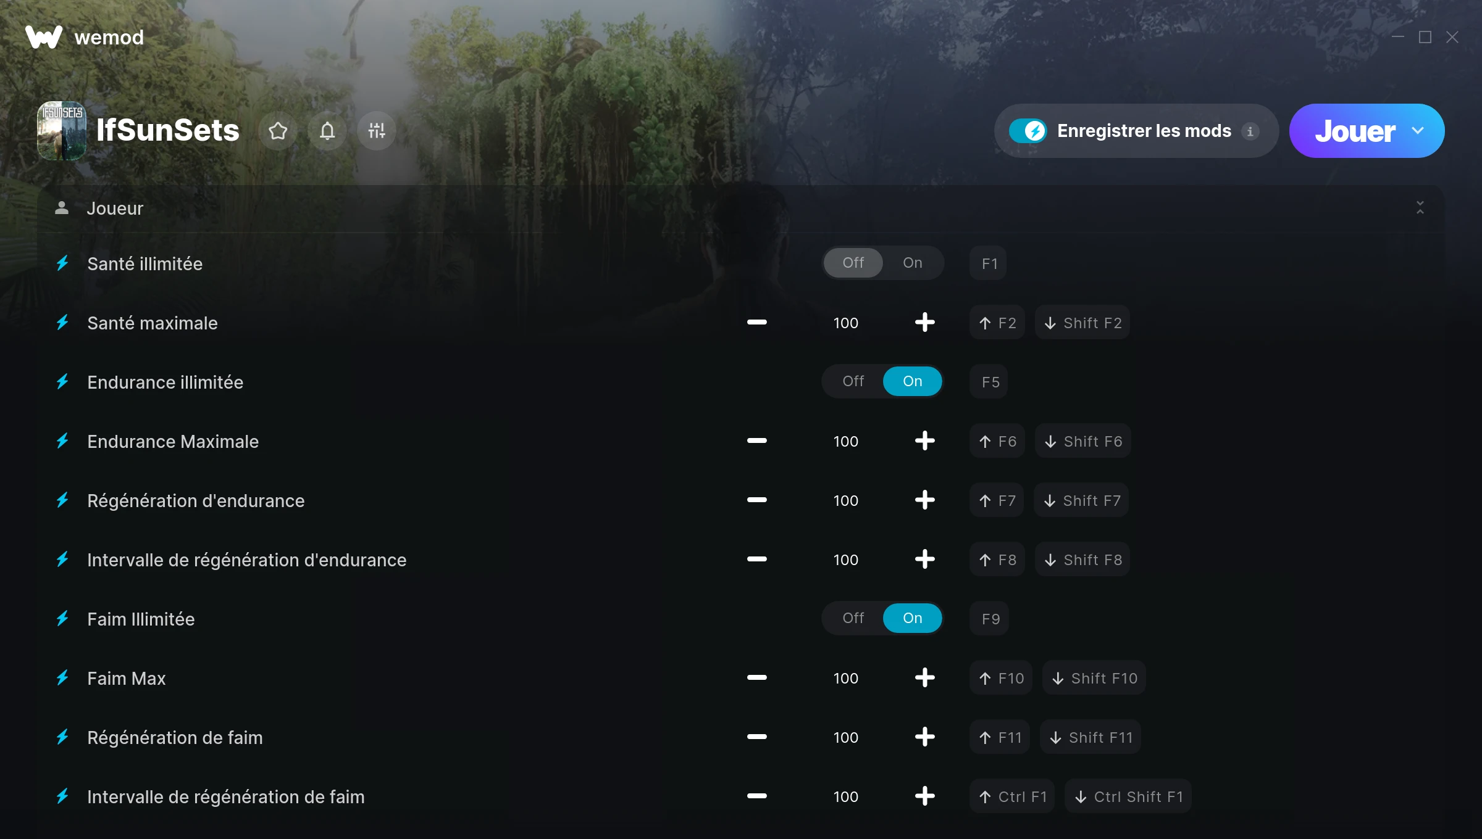Edit the Régénération d'endurance value field
The width and height of the screenshot is (1482, 839).
click(845, 500)
